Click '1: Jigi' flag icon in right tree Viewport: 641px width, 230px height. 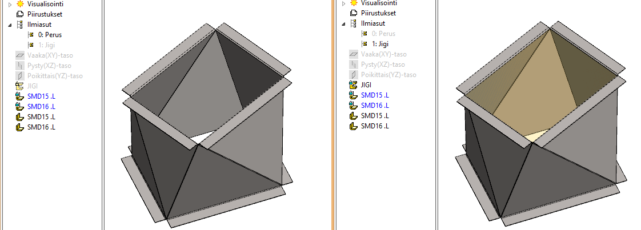[x=364, y=44]
